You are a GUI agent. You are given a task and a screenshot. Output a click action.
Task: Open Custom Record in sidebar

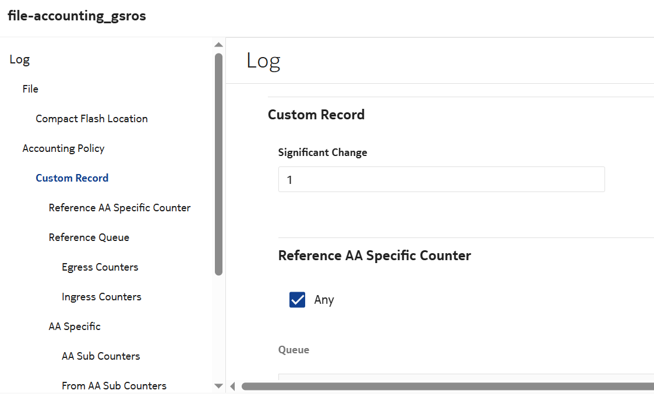(x=72, y=178)
